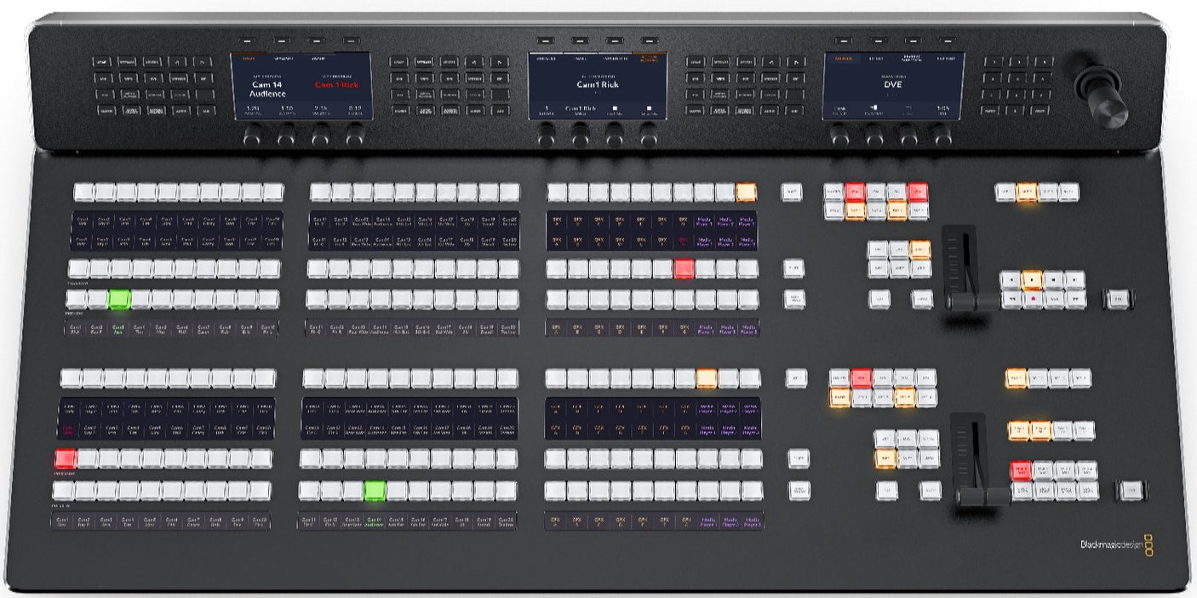
Task: Toggle KEY 1 on-air with the orange key button
Action: pos(856,211)
